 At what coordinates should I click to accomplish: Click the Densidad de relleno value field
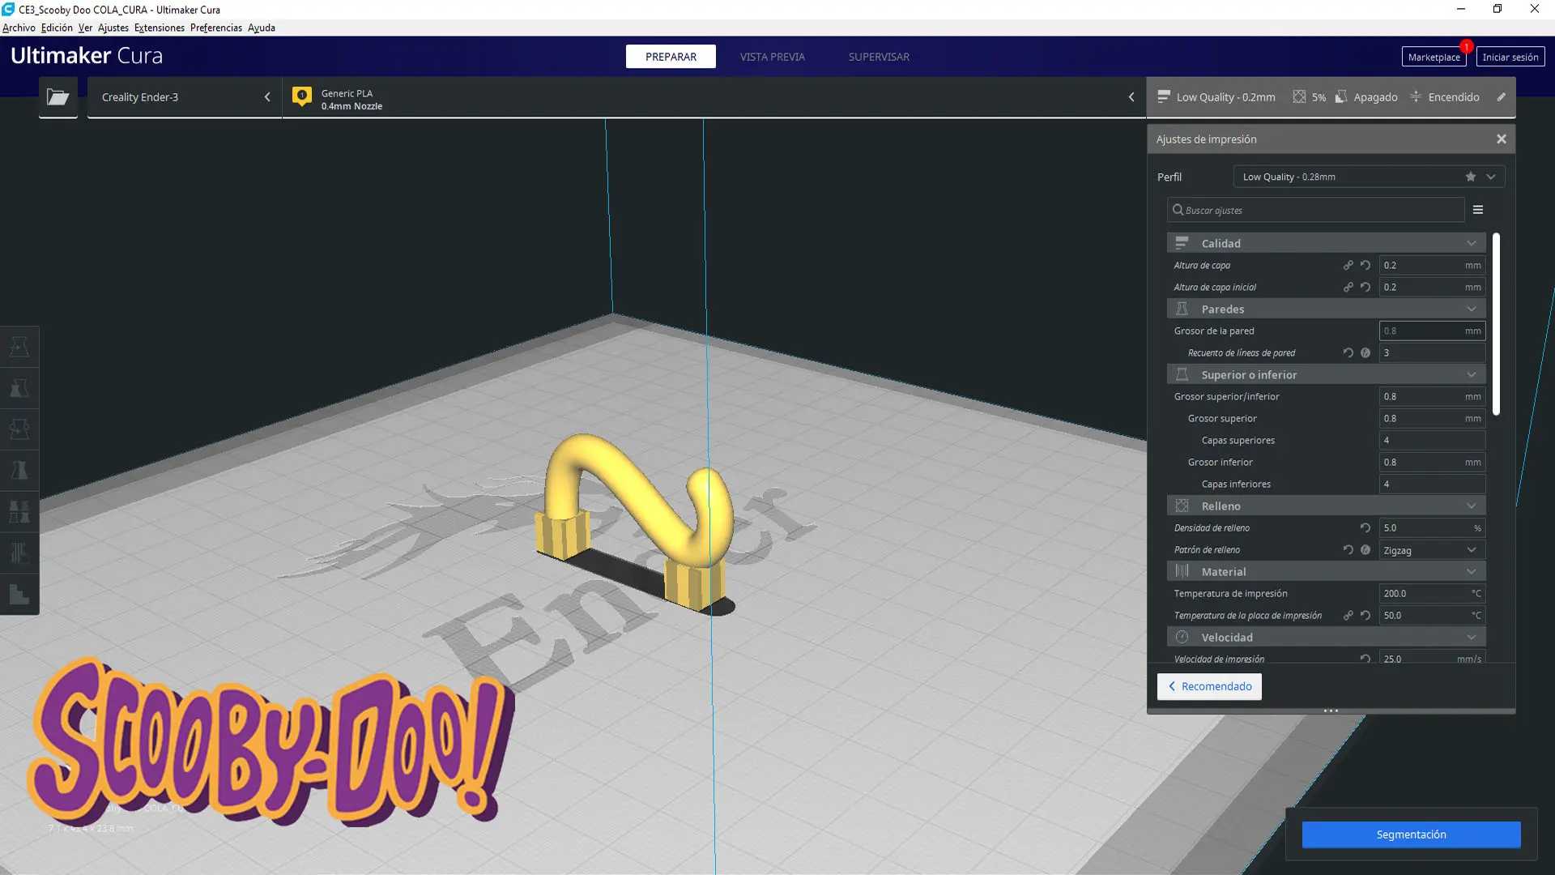pyautogui.click(x=1432, y=527)
